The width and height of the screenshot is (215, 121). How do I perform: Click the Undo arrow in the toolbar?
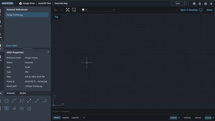pyautogui.click(x=55, y=10)
